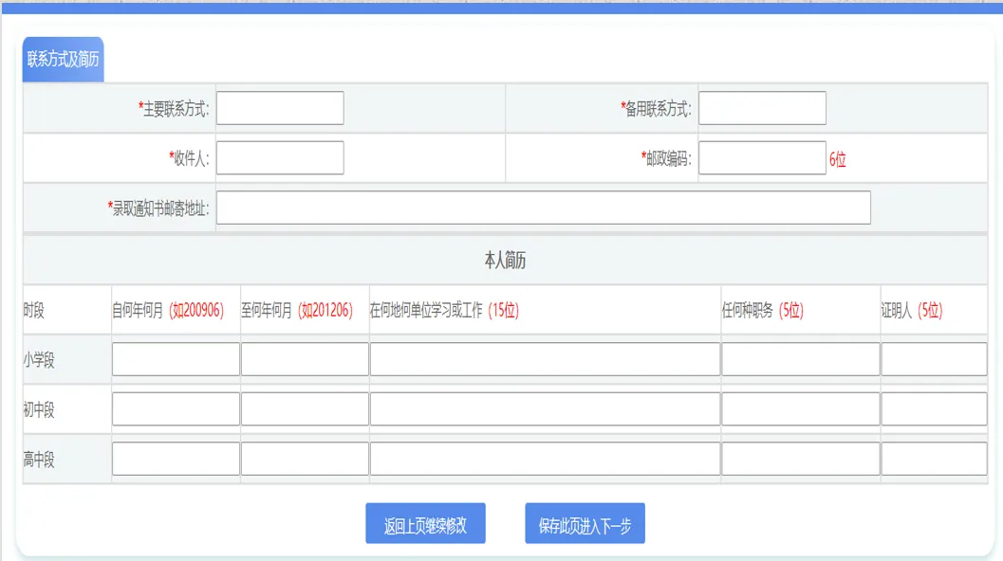
Task: Click the 返回上页继续修改 button
Action: click(x=425, y=522)
